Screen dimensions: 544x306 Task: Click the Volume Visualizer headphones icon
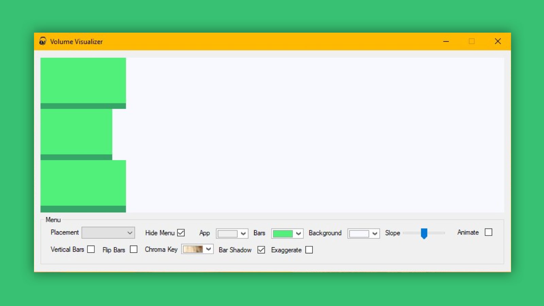point(42,41)
